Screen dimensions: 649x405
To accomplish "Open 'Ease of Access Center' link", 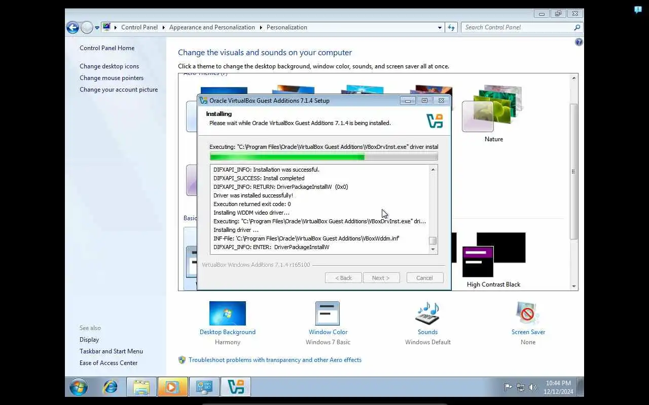I will tap(109, 363).
